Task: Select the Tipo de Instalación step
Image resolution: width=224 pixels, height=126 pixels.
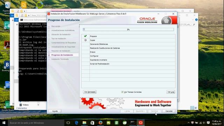Action: tap(59, 38)
